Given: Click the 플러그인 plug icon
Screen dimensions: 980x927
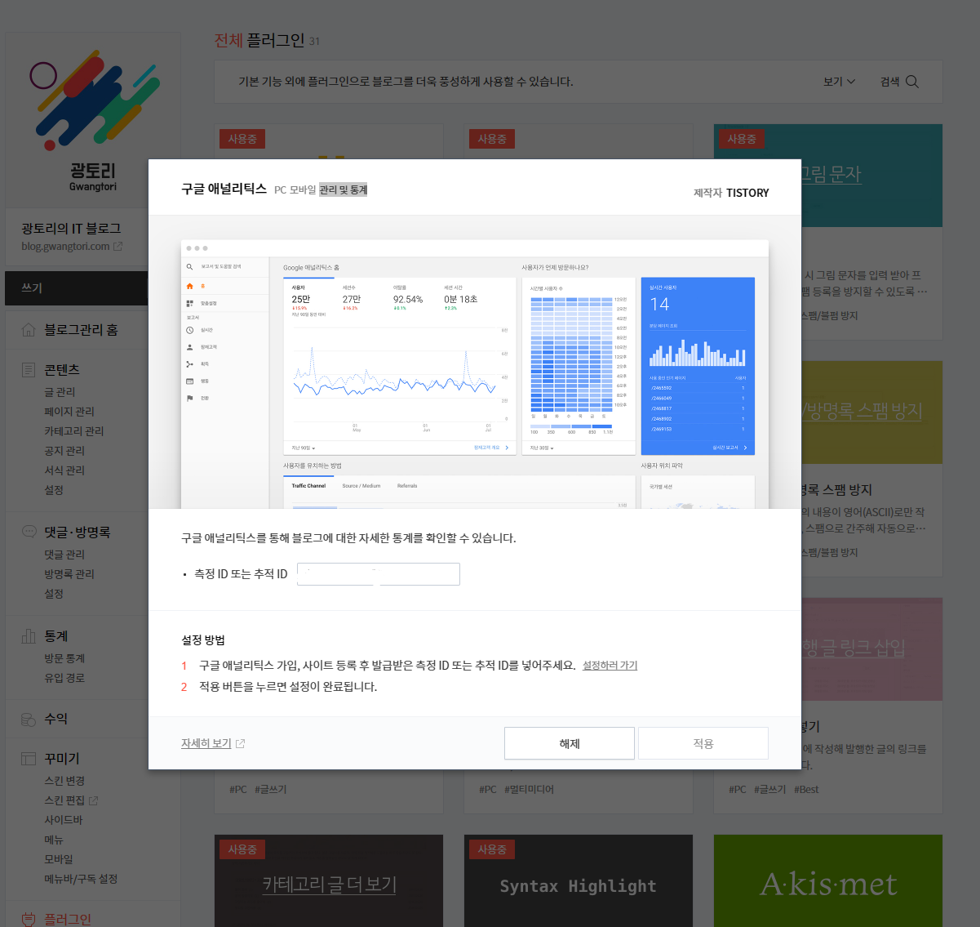Looking at the screenshot, I should (x=29, y=920).
